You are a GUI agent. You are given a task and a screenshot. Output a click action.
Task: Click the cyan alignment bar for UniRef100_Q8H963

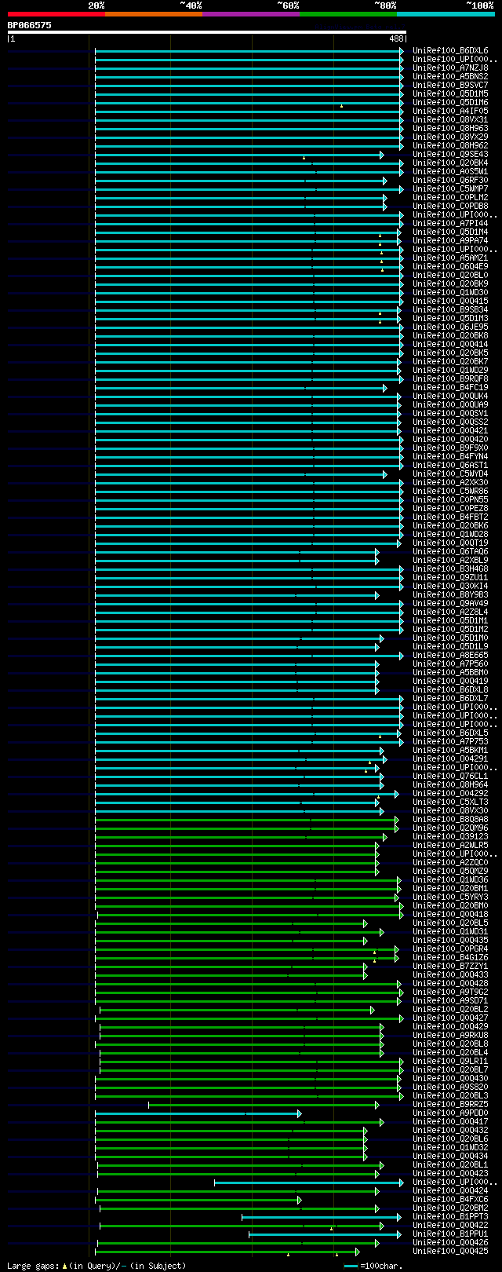pos(249,129)
